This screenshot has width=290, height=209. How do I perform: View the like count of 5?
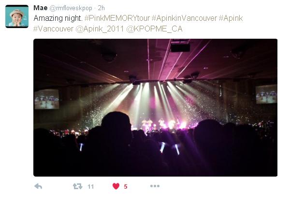pyautogui.click(x=126, y=186)
